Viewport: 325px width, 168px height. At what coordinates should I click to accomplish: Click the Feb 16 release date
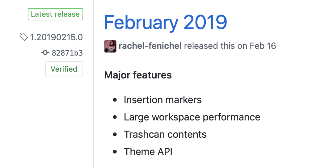click(263, 46)
